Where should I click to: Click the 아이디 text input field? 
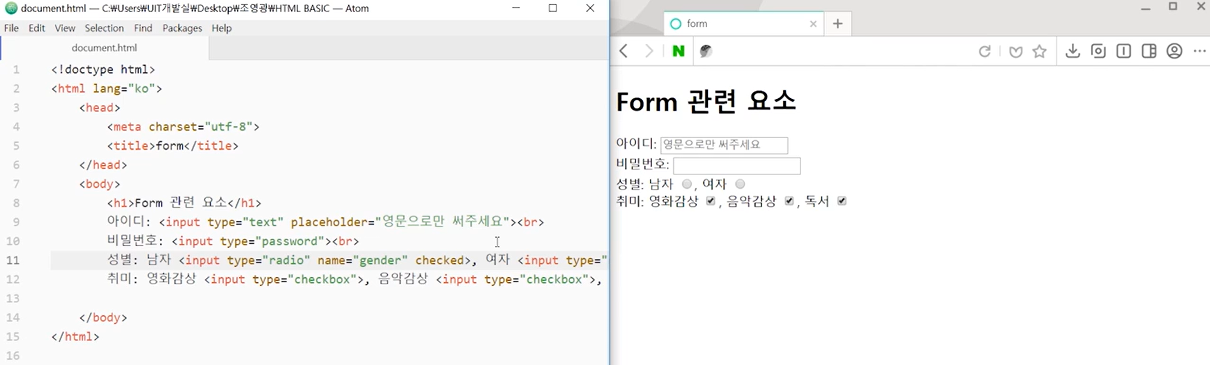pos(724,145)
